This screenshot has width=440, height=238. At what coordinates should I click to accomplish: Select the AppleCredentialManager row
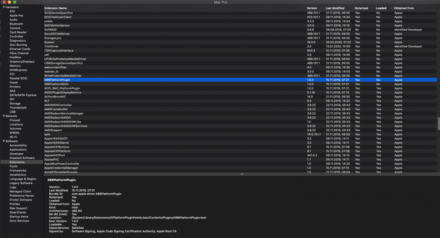240,168
